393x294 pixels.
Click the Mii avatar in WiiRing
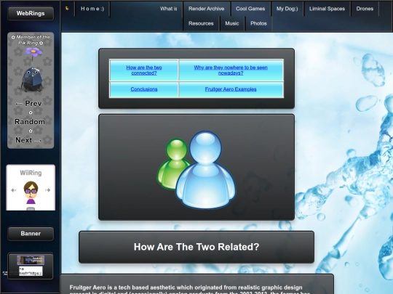point(31,192)
